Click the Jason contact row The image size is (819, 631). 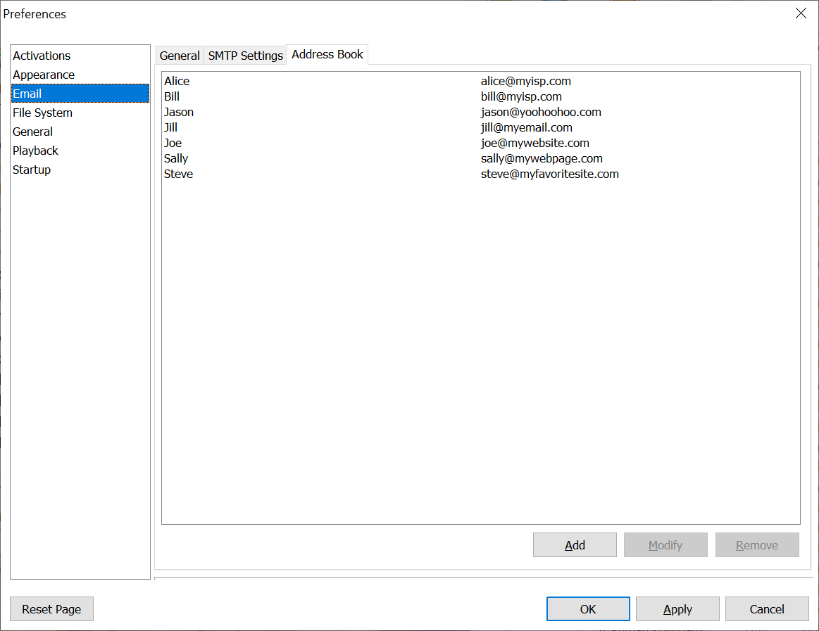click(179, 112)
